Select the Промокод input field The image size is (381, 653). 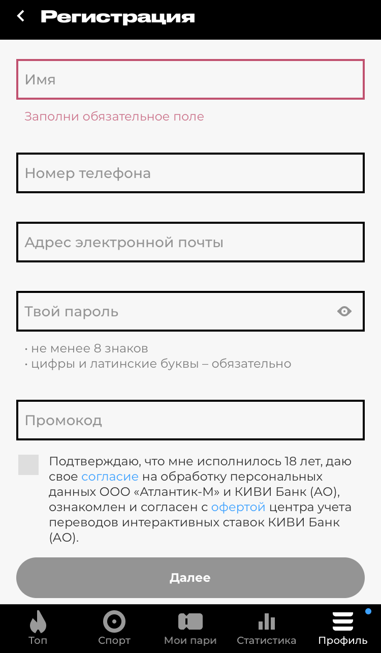tap(190, 420)
